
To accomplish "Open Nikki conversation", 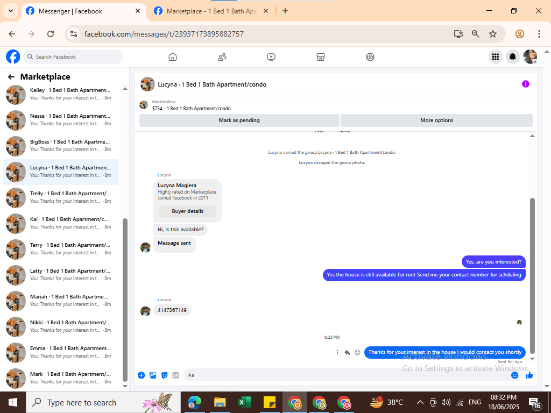I will 60,326.
